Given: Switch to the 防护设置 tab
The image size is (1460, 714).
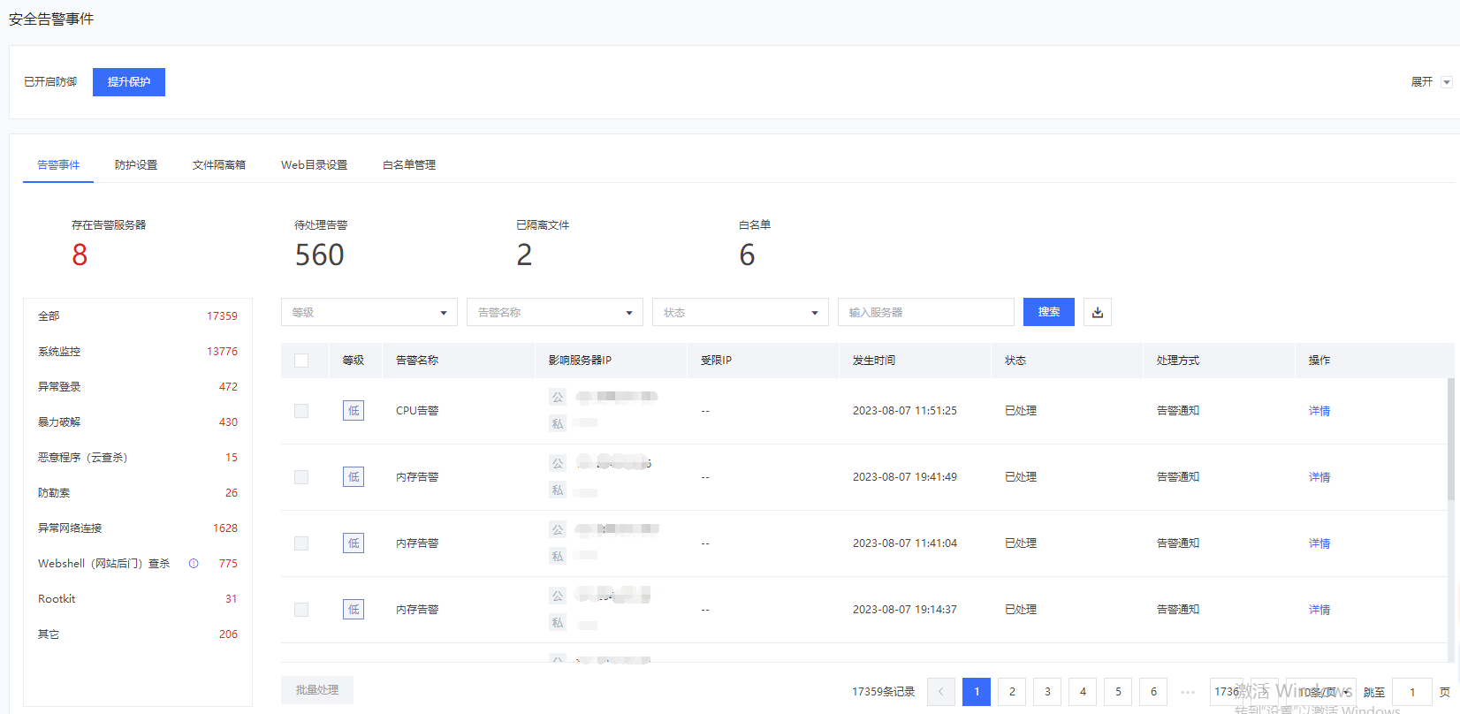Looking at the screenshot, I should (136, 165).
